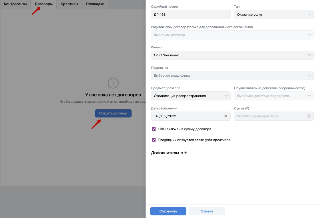Open the Тип dropdown
319x218 pixels.
[274, 15]
